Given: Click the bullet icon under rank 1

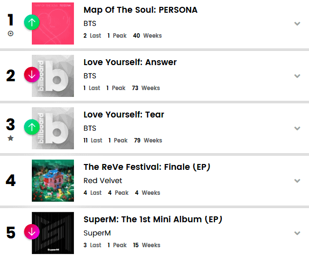Looking at the screenshot, I should point(11,34).
